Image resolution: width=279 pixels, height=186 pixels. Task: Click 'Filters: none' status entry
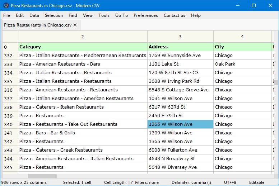pos(147,182)
